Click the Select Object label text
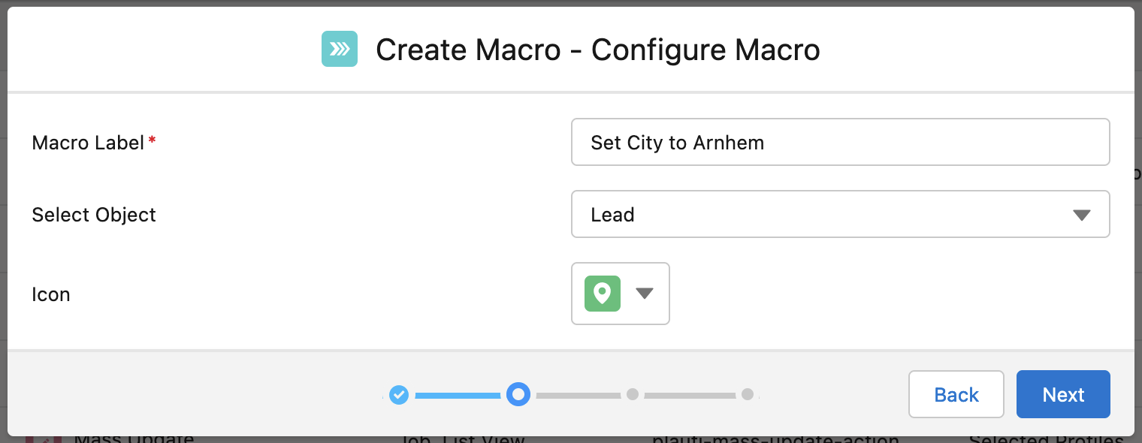The image size is (1142, 443). pyautogui.click(x=94, y=215)
